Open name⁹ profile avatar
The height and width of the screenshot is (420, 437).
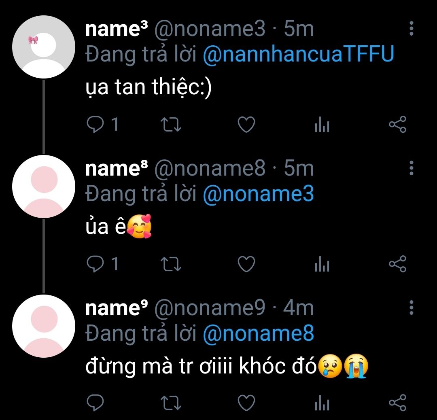click(x=44, y=326)
